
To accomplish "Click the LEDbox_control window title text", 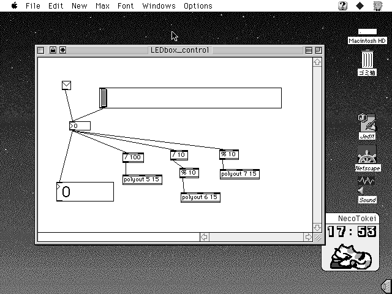I will (x=179, y=50).
